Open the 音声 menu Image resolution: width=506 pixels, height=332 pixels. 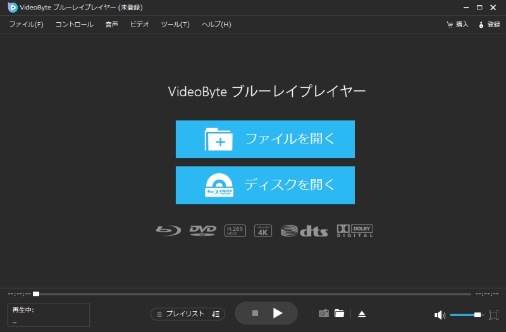click(111, 25)
